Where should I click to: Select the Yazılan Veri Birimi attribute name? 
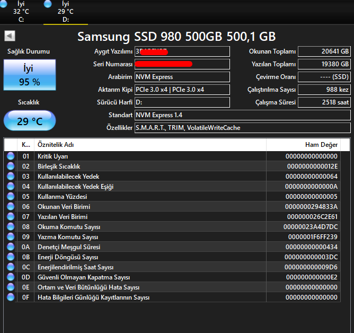63,217
